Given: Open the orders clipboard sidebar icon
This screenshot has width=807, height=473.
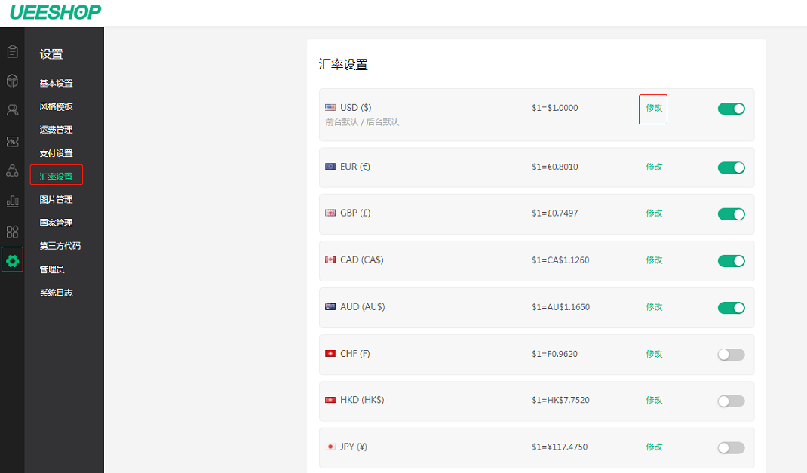Looking at the screenshot, I should click(12, 51).
